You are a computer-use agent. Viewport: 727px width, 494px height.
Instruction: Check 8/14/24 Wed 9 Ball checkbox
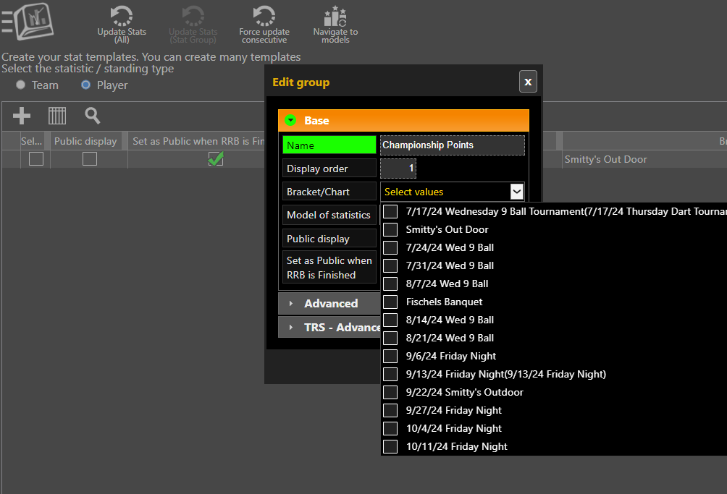(x=390, y=320)
